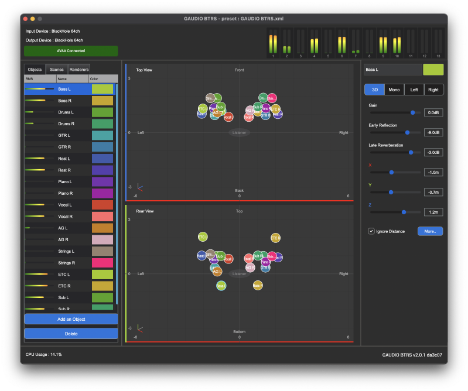This screenshot has height=391, width=468.
Task: Click the Listener marker in Top View
Action: click(239, 133)
